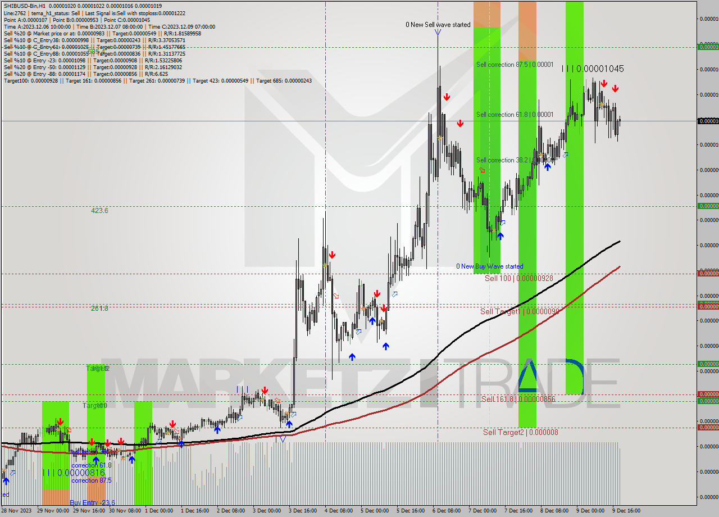Click the '0 New Sell wave started' label

point(438,25)
